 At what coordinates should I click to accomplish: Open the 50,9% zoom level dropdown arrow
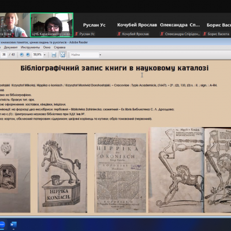coord(44,55)
